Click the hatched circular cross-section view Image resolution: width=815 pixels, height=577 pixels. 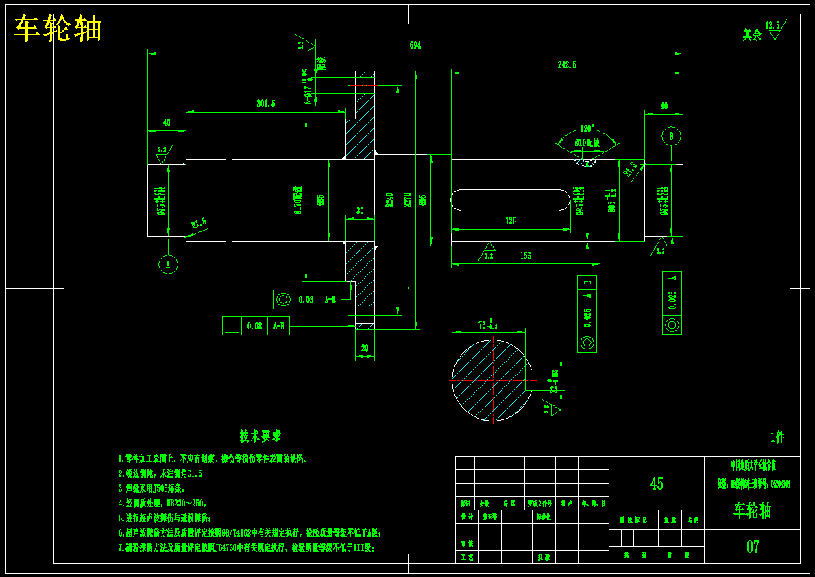point(491,380)
